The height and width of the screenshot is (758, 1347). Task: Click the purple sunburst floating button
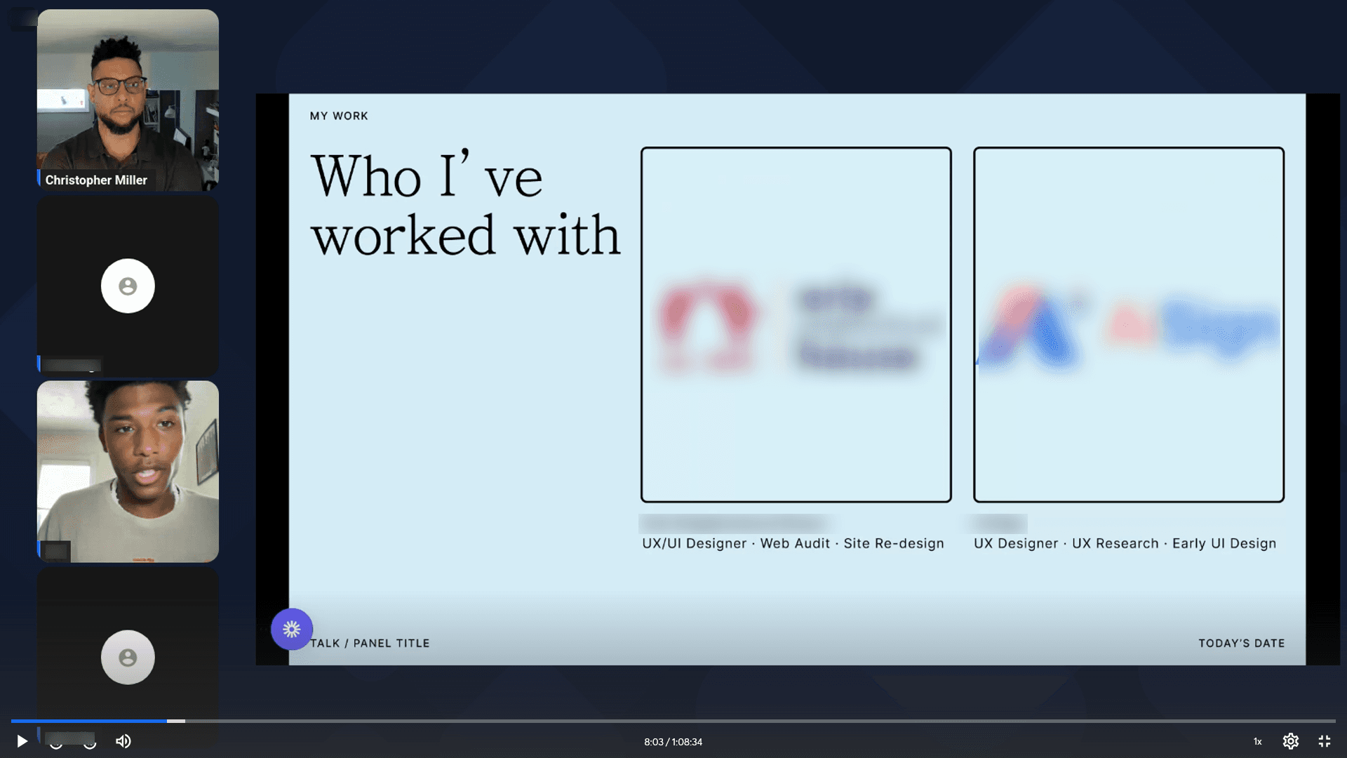[292, 629]
